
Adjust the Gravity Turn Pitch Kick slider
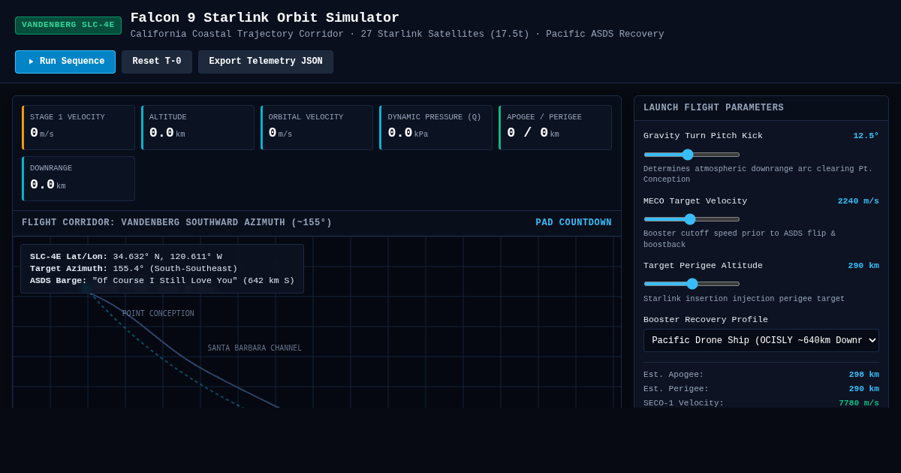(x=692, y=155)
